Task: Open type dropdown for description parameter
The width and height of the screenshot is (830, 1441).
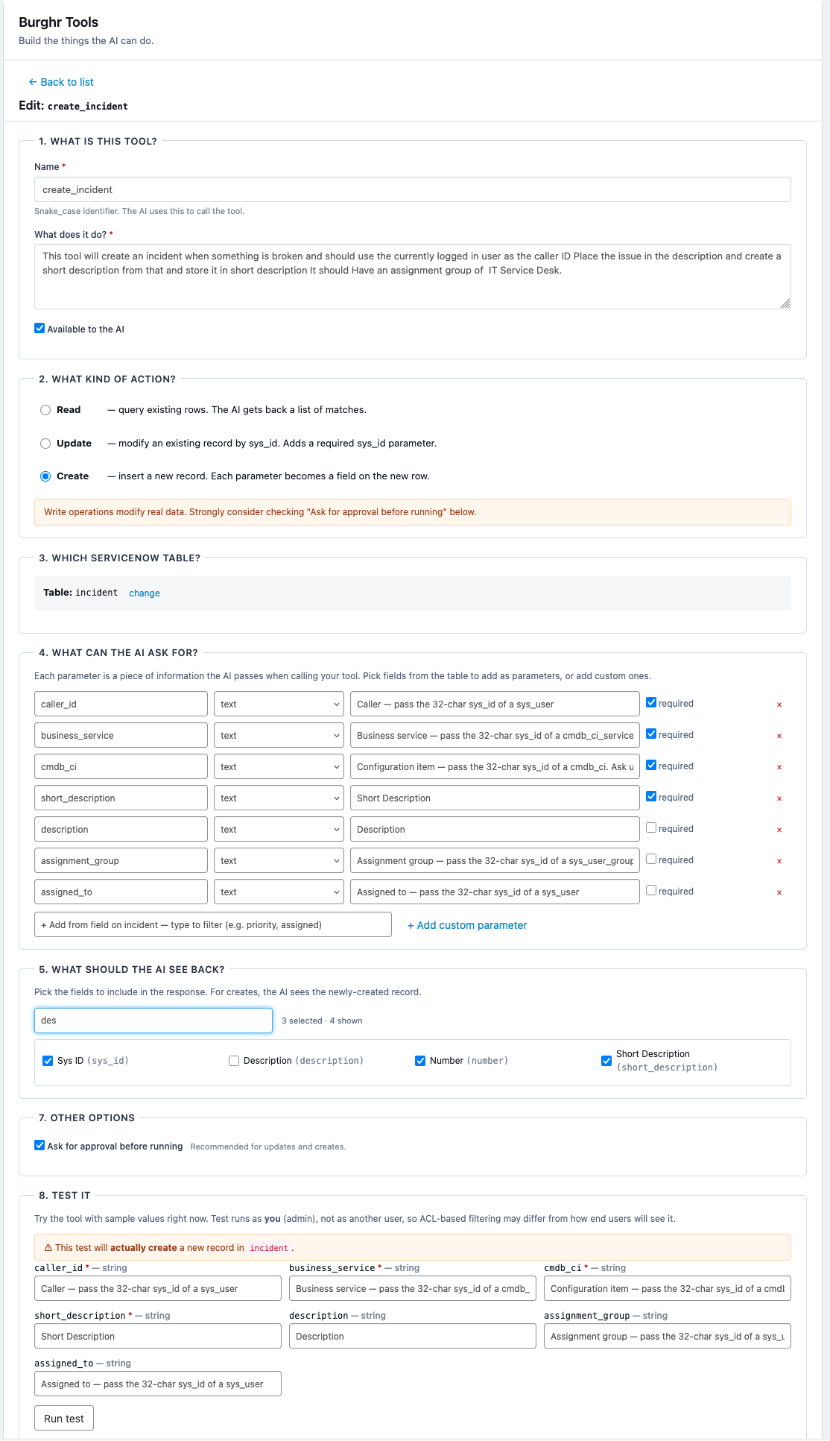Action: tap(279, 829)
